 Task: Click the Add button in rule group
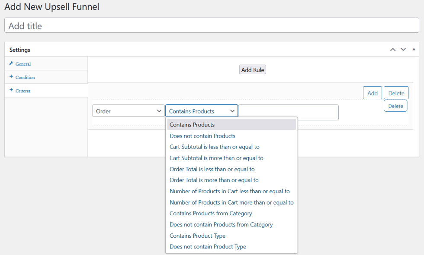(372, 93)
